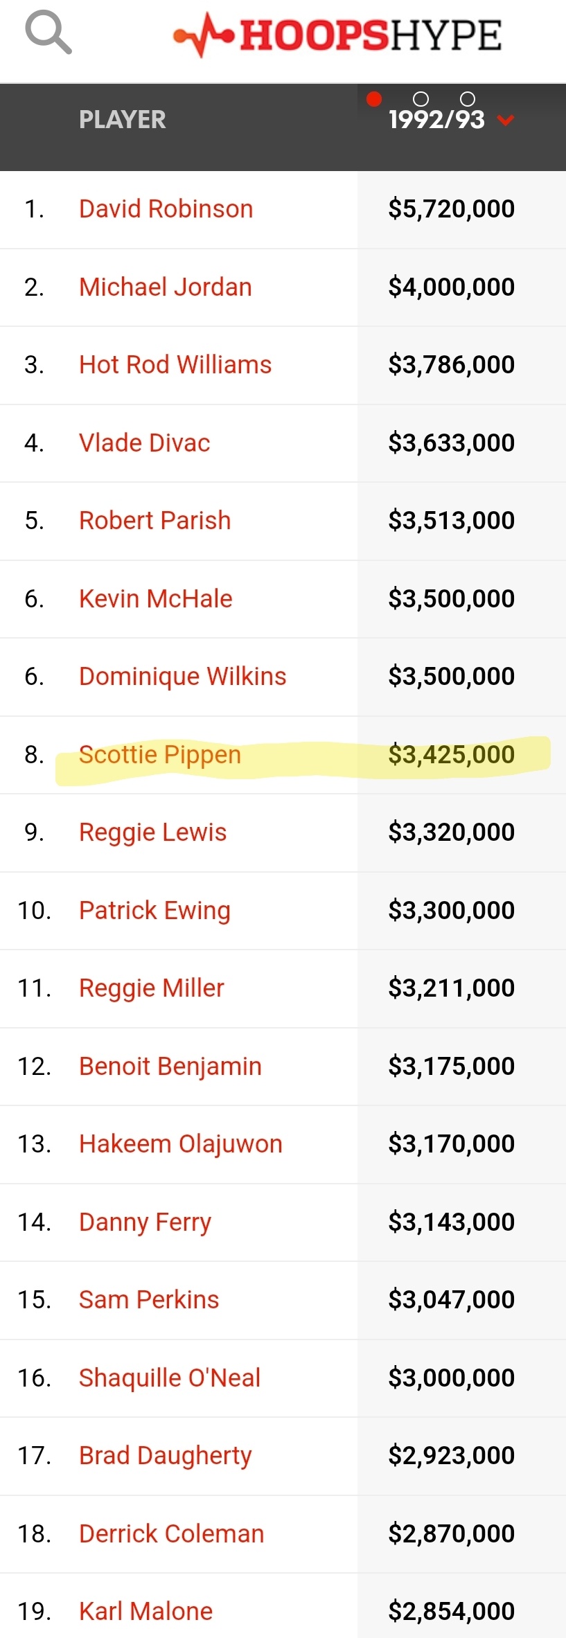Open the Hakeem Olajuwon link
Viewport: 566px width, 1638px height.
(x=181, y=1144)
